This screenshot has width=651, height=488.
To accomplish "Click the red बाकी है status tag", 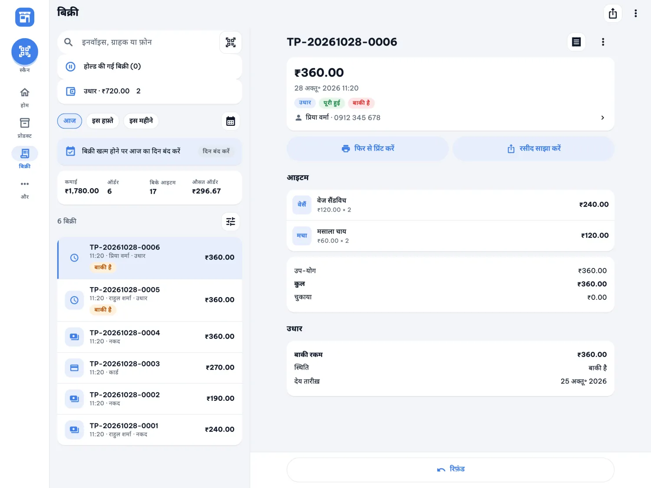I will point(361,103).
